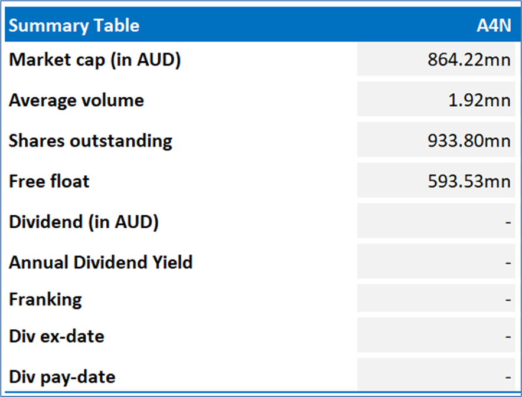Select the Div pay-date label
Screen dimensions: 522x397
[62, 376]
